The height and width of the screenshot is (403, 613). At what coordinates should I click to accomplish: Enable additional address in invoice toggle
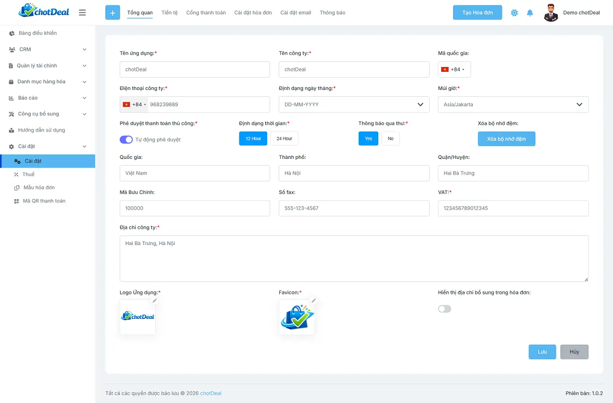(x=444, y=309)
